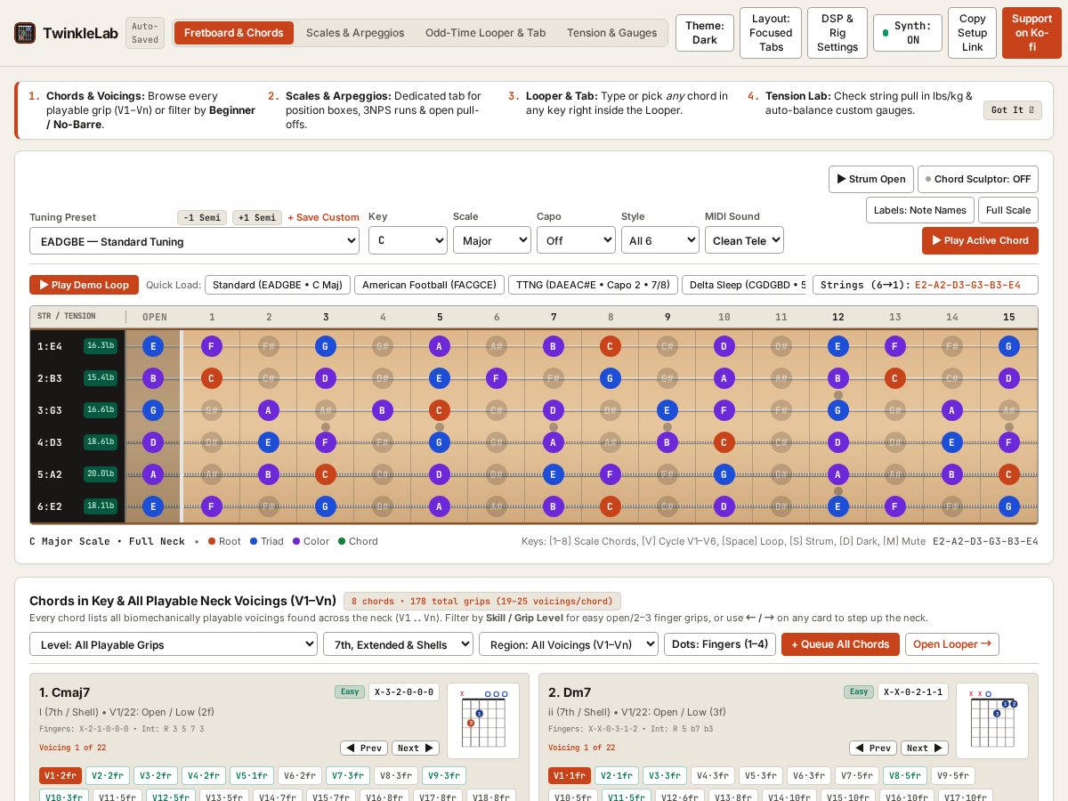Open the MIDI Sound dropdown

744,240
